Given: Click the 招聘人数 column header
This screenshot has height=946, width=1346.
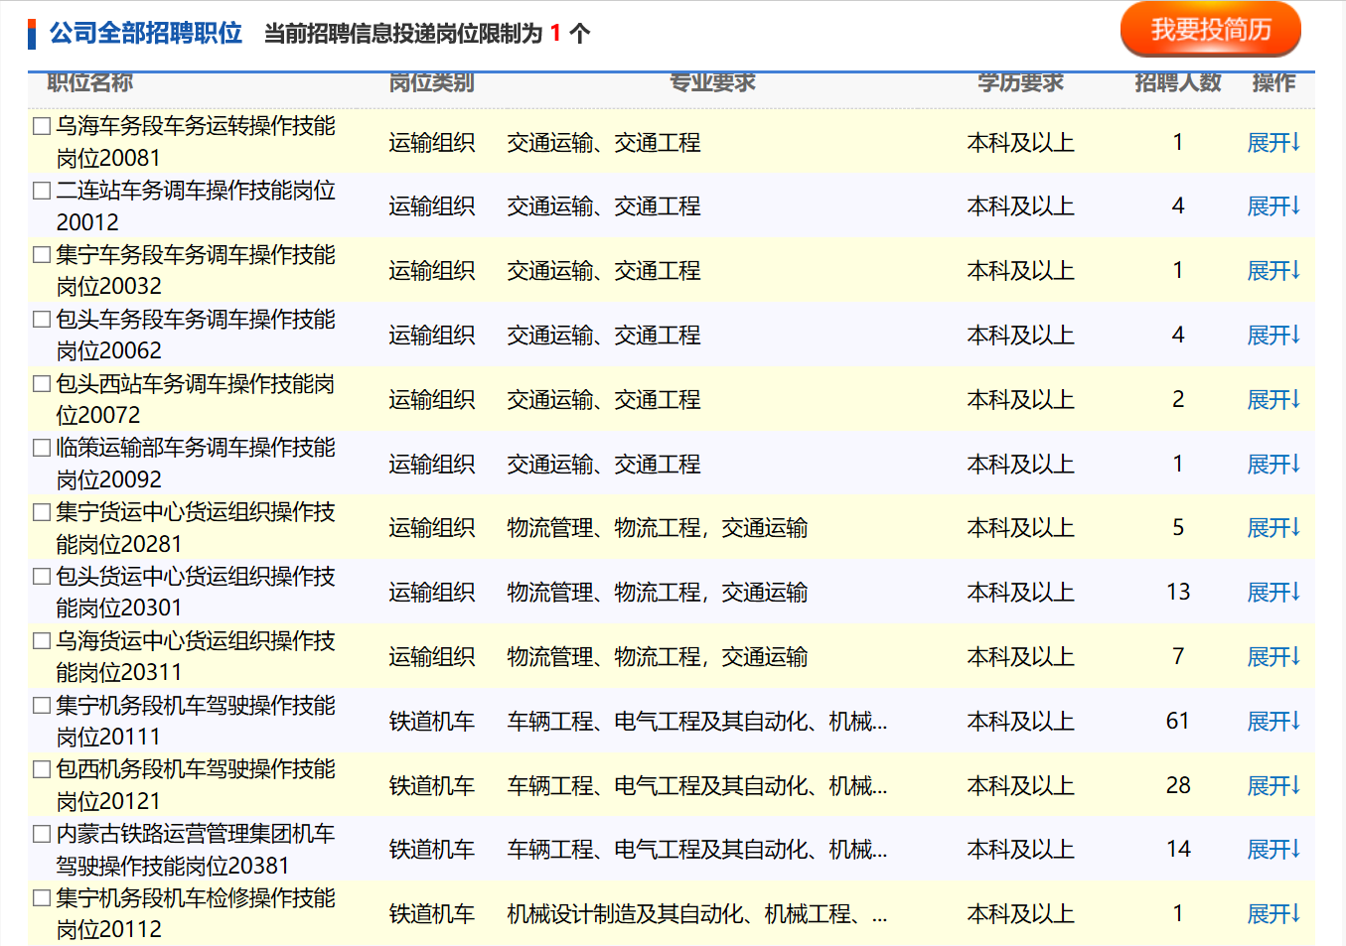Looking at the screenshot, I should [x=1177, y=83].
